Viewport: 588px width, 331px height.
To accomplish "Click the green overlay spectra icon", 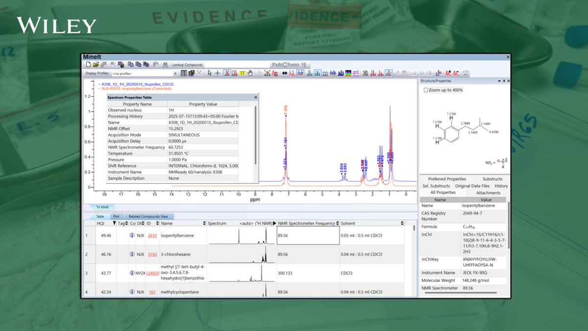I will [x=318, y=74].
